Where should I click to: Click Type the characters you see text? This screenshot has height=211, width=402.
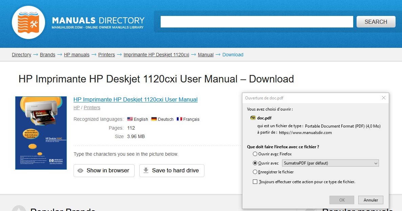pyautogui.click(x=126, y=154)
